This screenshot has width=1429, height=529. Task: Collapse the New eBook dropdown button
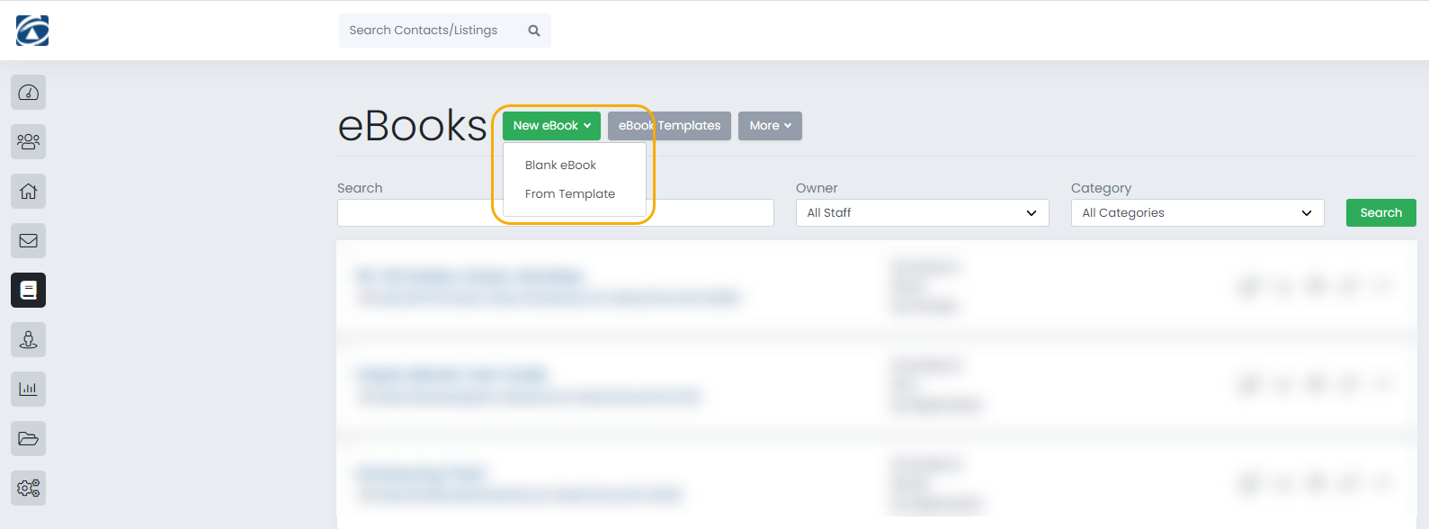click(x=551, y=126)
